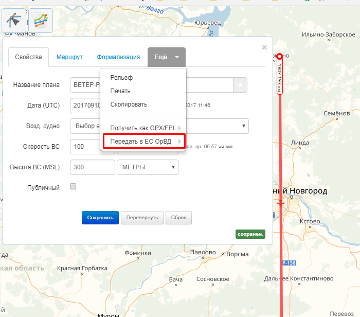Toggle the Публичный checkbox
This screenshot has height=317, width=360.
[73, 187]
